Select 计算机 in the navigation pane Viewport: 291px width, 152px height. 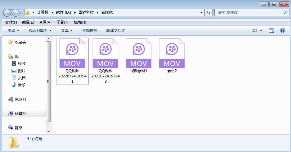[x=24, y=114]
